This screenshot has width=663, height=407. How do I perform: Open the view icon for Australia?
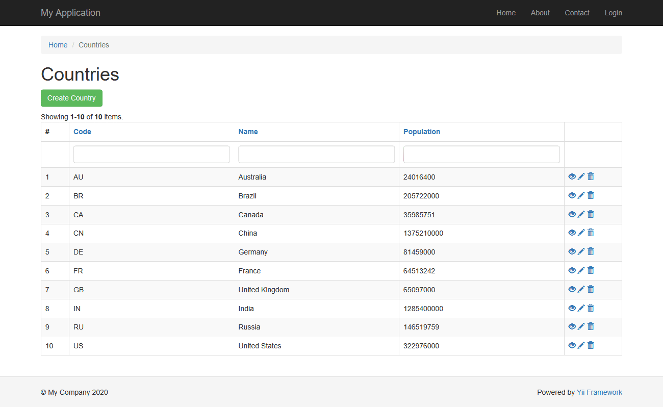(572, 176)
